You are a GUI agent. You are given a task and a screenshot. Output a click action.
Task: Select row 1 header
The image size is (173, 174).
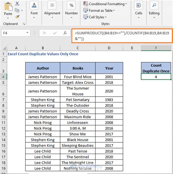coord(3,54)
